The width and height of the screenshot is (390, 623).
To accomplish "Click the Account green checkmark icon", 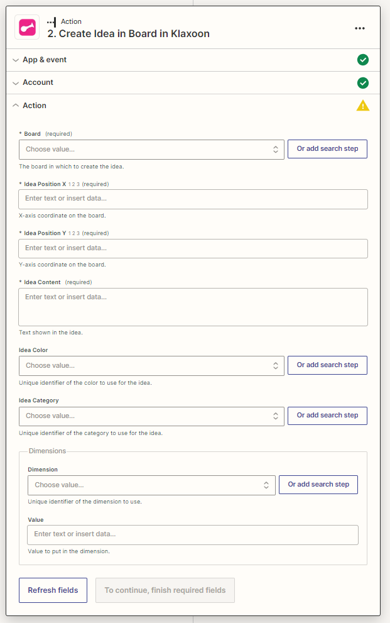I will click(362, 83).
